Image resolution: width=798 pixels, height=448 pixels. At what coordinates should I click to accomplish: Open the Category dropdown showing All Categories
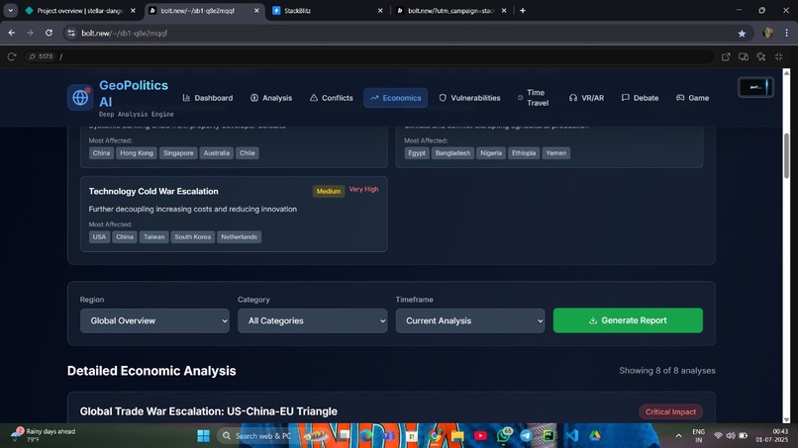(x=313, y=320)
